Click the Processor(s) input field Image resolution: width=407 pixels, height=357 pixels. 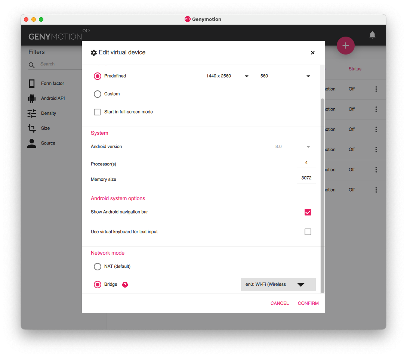coord(306,163)
